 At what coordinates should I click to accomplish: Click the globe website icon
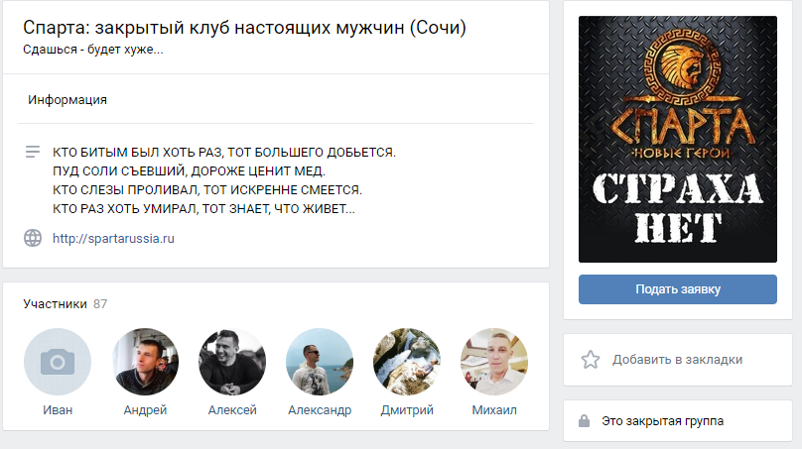(33, 238)
